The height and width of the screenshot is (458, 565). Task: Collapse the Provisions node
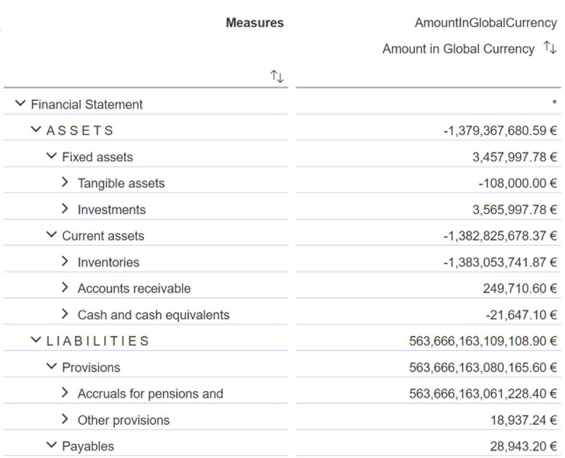pyautogui.click(x=52, y=367)
